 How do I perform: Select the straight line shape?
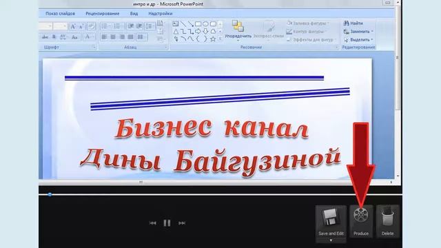pos(183,24)
